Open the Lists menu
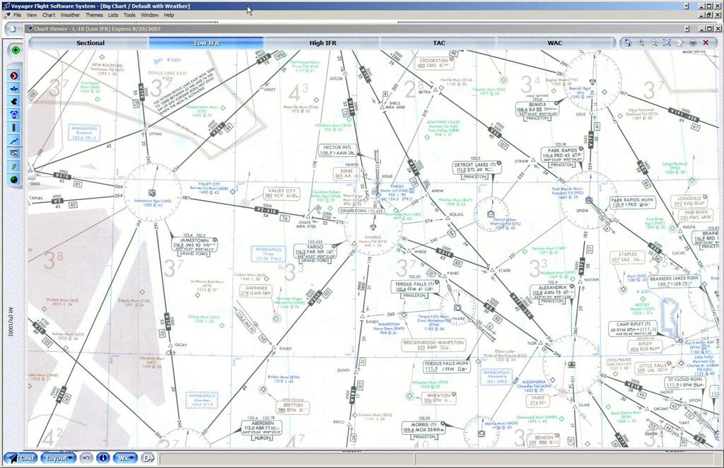Screen dimensions: 724x468 (113, 15)
